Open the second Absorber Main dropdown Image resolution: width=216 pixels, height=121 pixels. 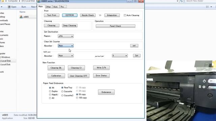(65, 56)
